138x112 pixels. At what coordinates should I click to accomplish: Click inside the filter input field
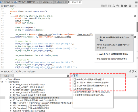[x=40, y=76]
